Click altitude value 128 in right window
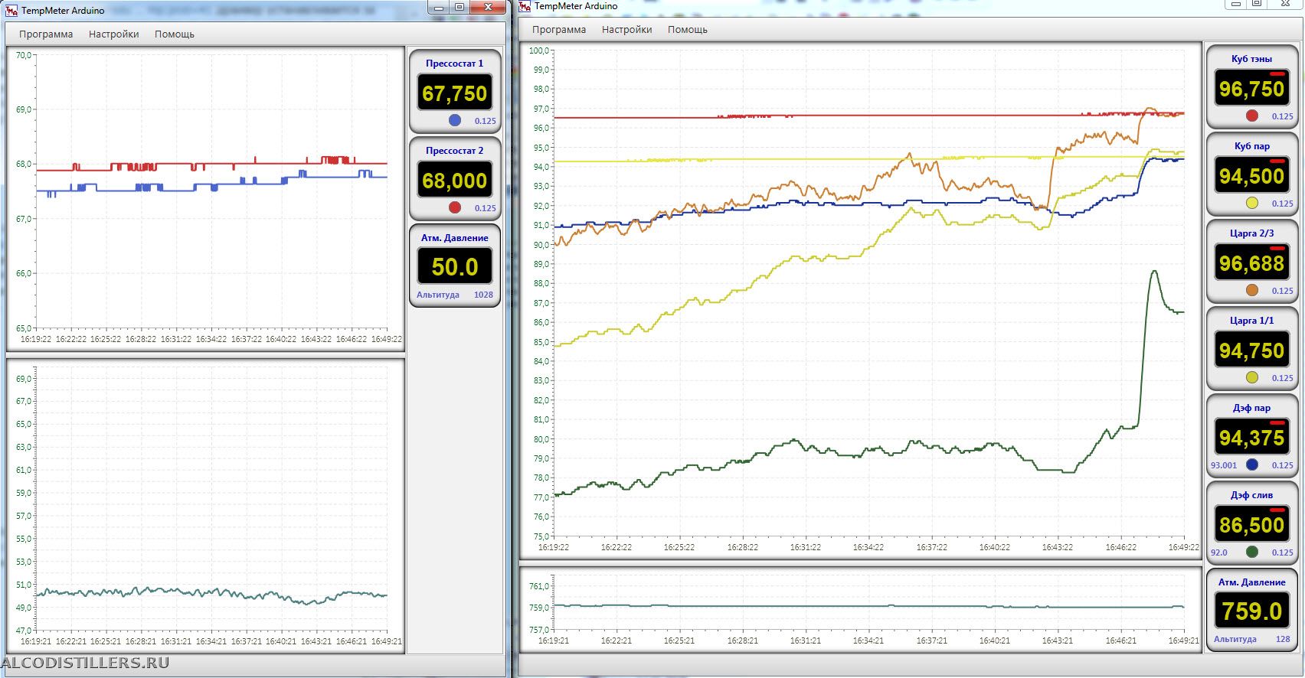 click(1283, 639)
